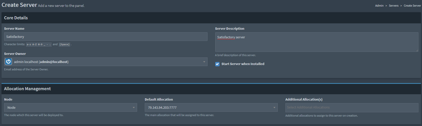422x126 pixels.
Task: Click the Node dropdown caret icon
Action: [134, 108]
